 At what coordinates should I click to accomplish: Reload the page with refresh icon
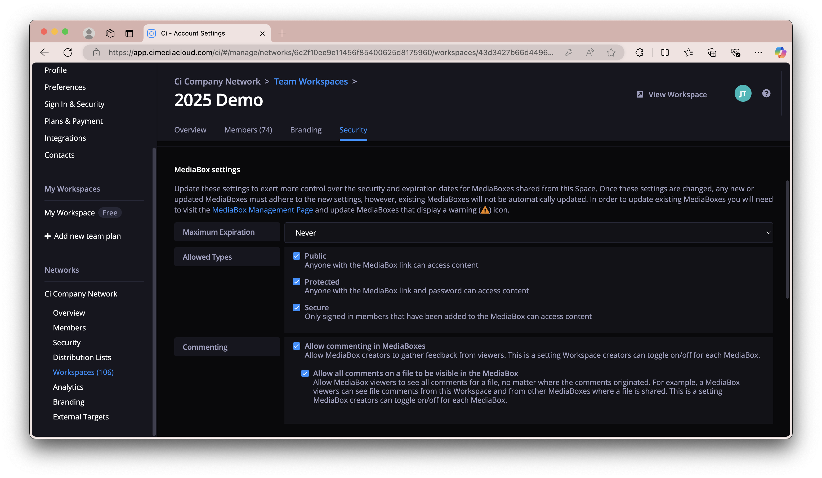click(x=68, y=52)
